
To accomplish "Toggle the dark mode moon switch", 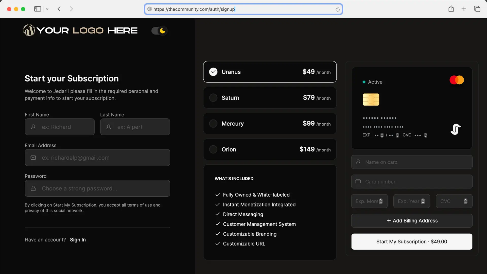I will pyautogui.click(x=160, y=31).
